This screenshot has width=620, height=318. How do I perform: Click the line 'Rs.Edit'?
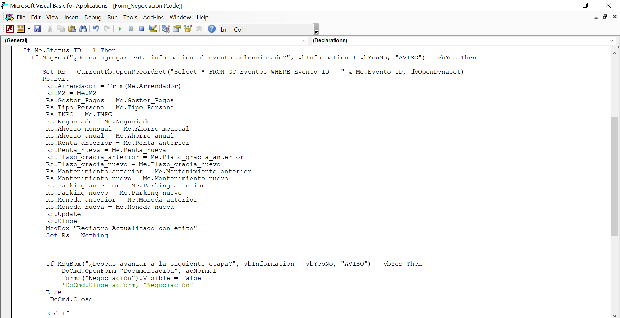56,79
